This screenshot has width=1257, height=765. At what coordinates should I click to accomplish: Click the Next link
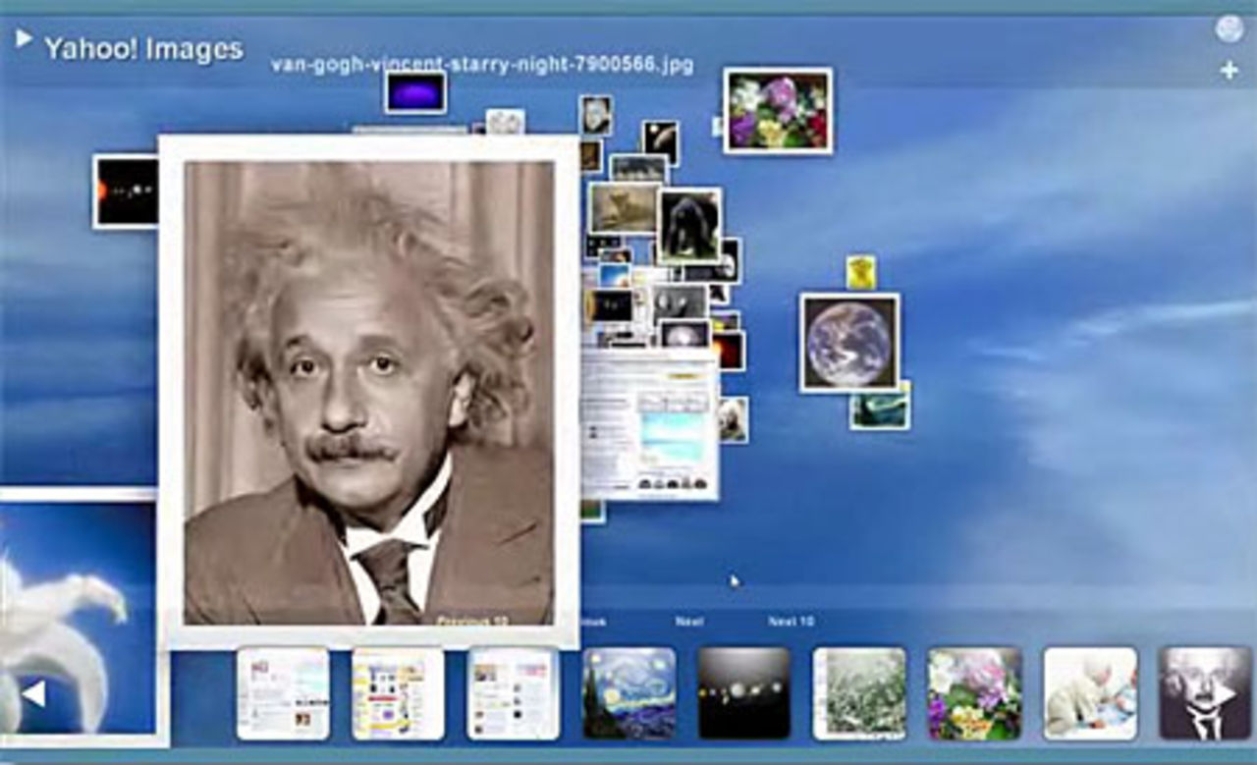point(689,622)
